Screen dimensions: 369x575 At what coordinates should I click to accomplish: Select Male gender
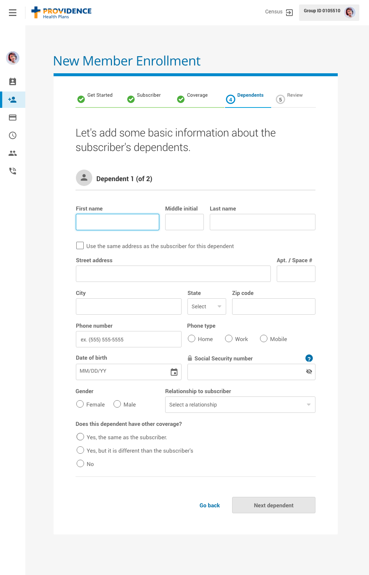click(x=117, y=404)
